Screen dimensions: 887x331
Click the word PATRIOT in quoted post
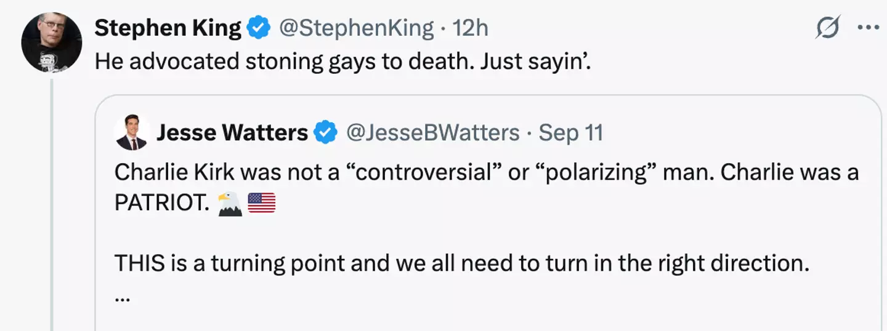click(x=158, y=204)
